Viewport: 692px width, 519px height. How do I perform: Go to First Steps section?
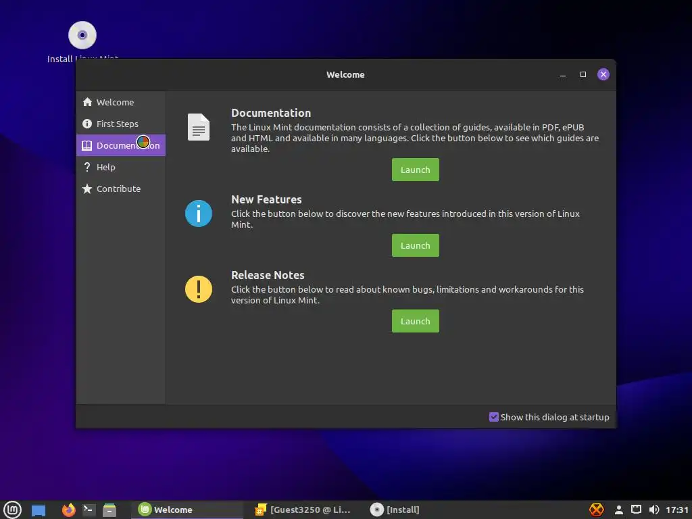[121, 124]
